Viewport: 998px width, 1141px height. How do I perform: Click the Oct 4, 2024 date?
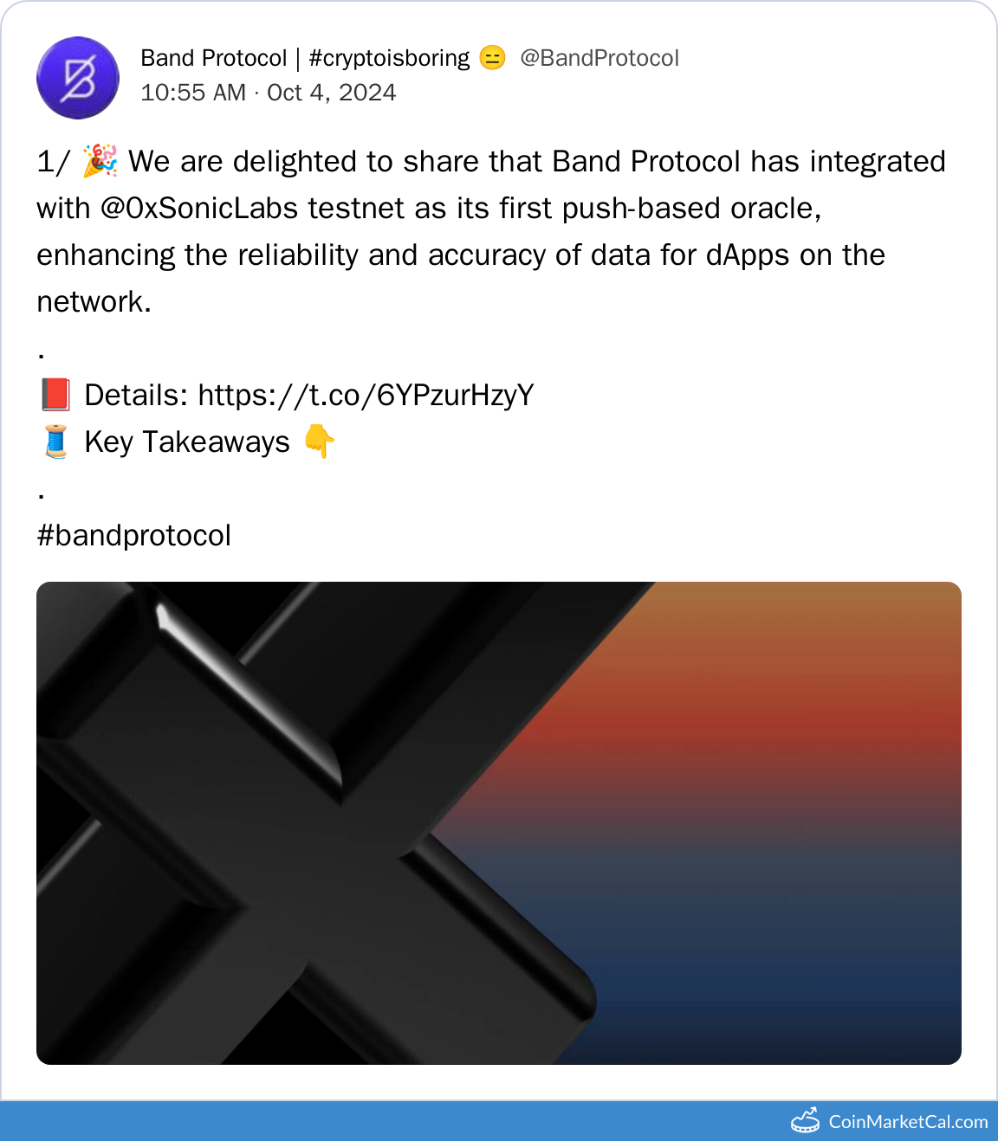332,93
